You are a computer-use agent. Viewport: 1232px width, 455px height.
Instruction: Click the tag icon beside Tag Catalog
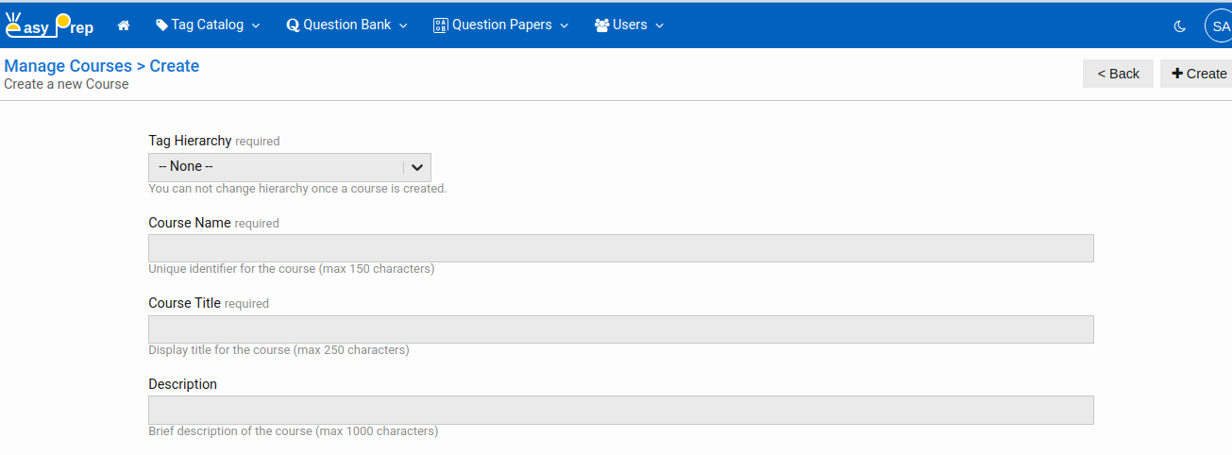[161, 25]
